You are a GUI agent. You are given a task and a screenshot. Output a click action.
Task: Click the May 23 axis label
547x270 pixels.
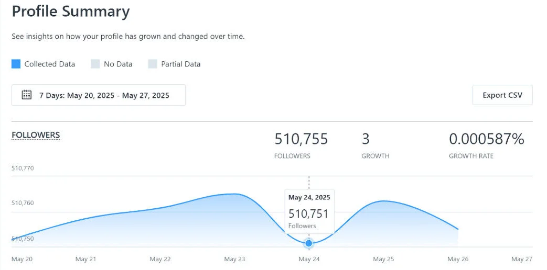[235, 259]
